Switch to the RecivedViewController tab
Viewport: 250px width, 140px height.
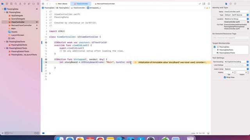[x=105, y=3]
